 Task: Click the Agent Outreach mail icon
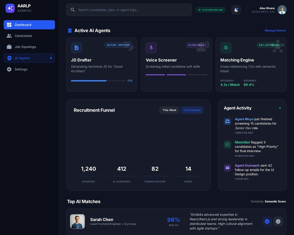click(x=227, y=168)
